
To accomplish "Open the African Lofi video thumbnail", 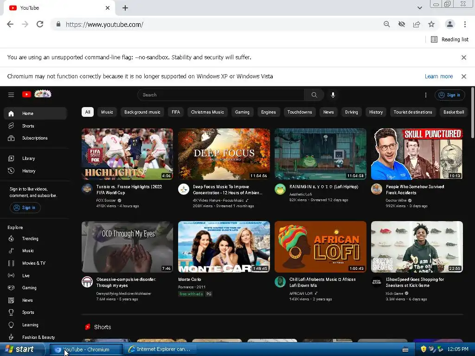I will pos(320,247).
